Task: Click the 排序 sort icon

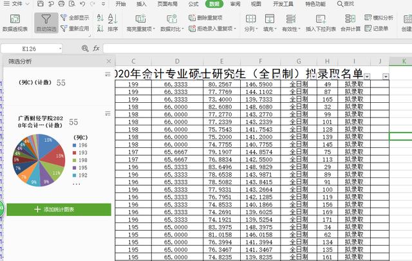Action: [113, 21]
